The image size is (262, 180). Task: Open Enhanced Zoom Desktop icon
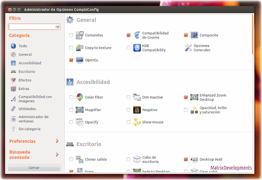(194, 97)
